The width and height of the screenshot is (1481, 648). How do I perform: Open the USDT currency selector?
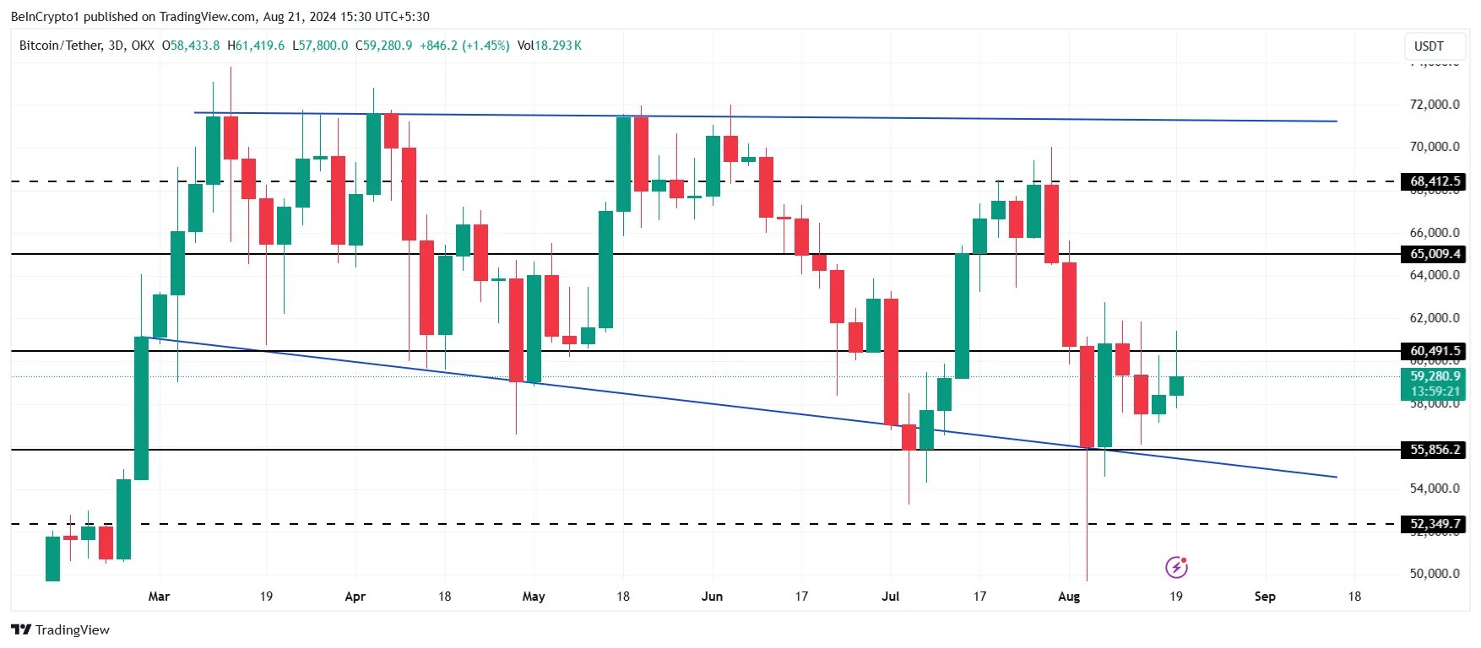pos(1429,46)
